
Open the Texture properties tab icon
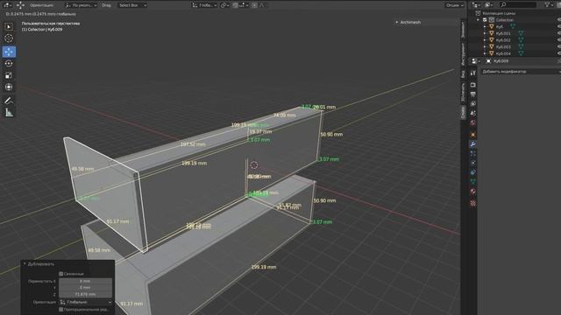pyautogui.click(x=473, y=203)
